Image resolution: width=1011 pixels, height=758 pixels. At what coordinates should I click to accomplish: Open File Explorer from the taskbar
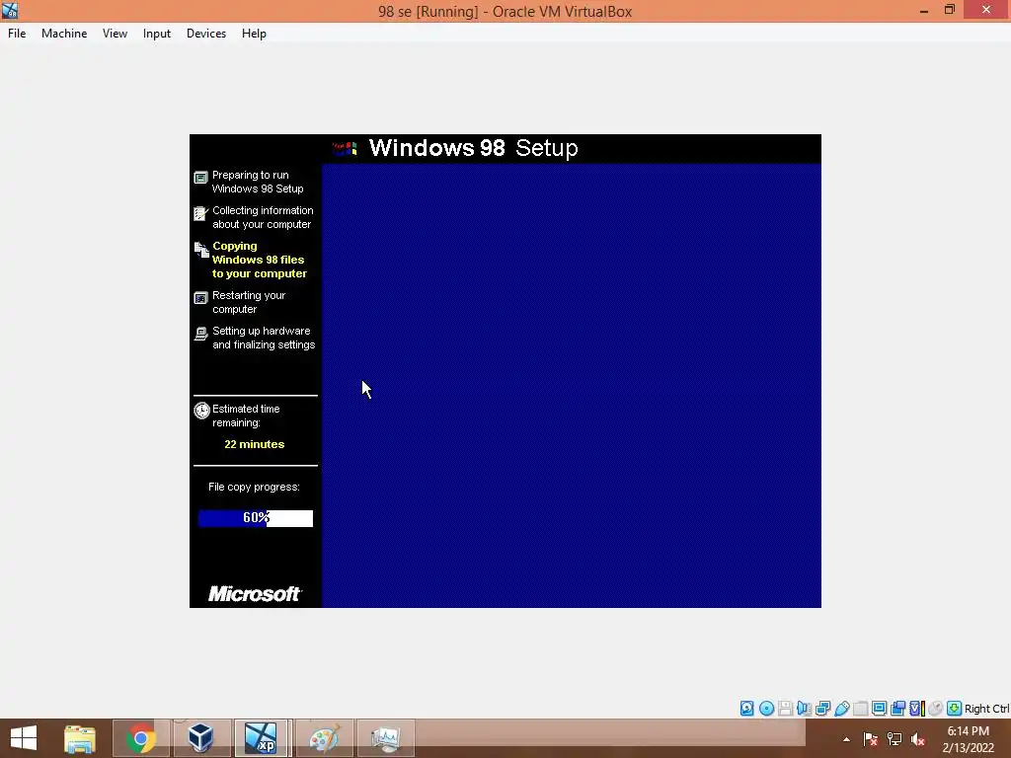(x=80, y=738)
